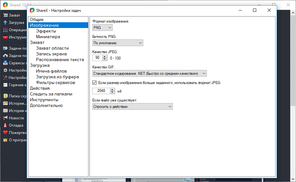This screenshot has height=182, width=296.
Task: Click the main window scrollbar up arrow
Action: (293, 13)
